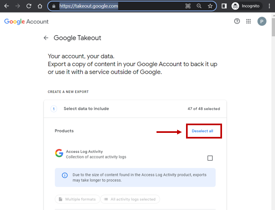Click the browser back arrow
Screen dimensions: 275x210
6,6
